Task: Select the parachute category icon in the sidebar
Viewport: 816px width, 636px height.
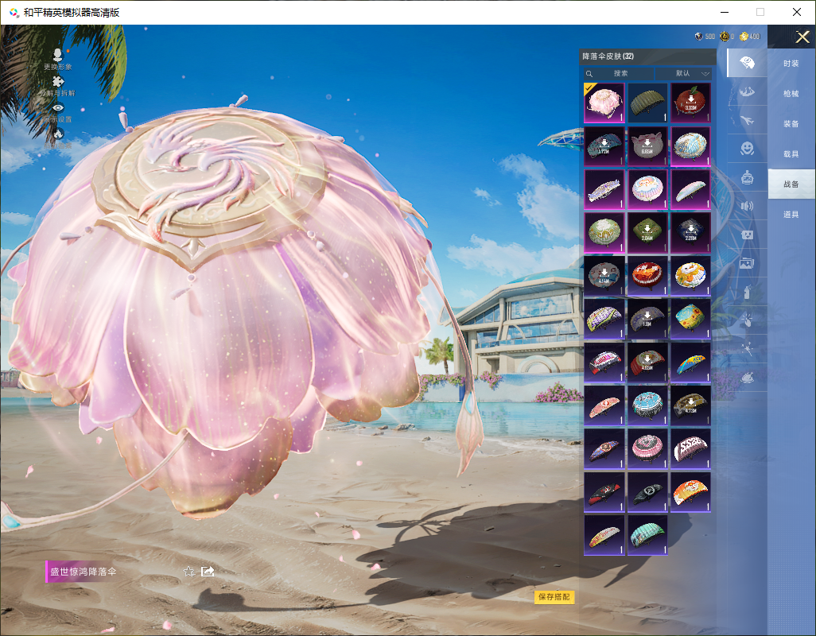Action: click(x=747, y=63)
